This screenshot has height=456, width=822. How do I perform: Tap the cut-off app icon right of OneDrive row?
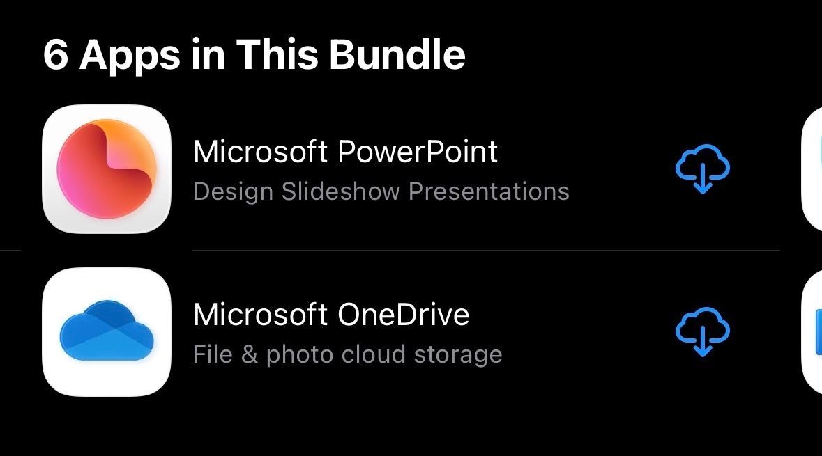click(813, 332)
